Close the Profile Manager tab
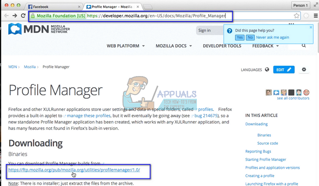Image resolution: width=319 pixels, height=186 pixels. (138, 7)
